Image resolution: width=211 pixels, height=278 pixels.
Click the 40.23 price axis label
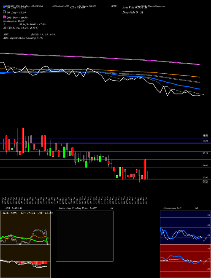205,141
